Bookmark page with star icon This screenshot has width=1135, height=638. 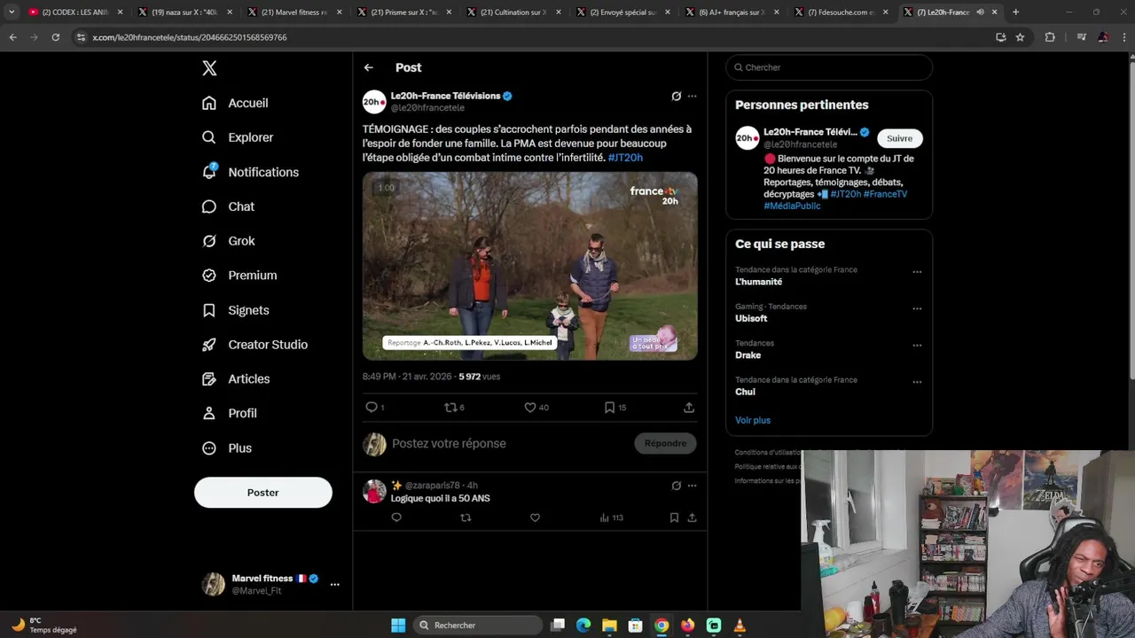pyautogui.click(x=1020, y=37)
